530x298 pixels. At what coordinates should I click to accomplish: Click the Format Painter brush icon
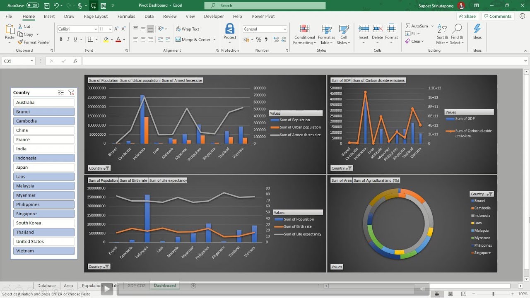20,42
